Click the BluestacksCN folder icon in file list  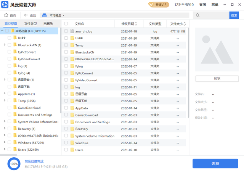[x=72, y=52]
